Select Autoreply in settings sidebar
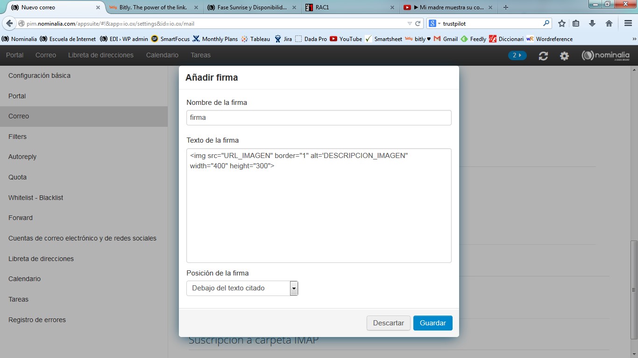Image resolution: width=638 pixels, height=358 pixels. click(x=22, y=157)
